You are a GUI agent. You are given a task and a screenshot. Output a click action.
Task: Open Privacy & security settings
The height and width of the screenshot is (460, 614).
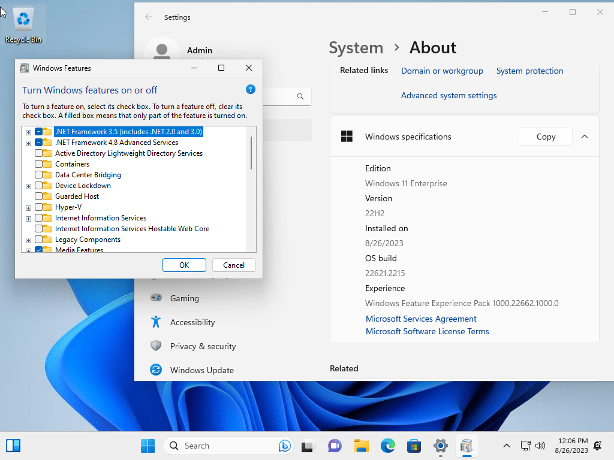click(x=203, y=346)
